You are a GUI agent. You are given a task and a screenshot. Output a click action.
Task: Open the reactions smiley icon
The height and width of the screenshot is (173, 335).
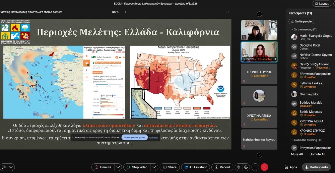tap(246, 167)
